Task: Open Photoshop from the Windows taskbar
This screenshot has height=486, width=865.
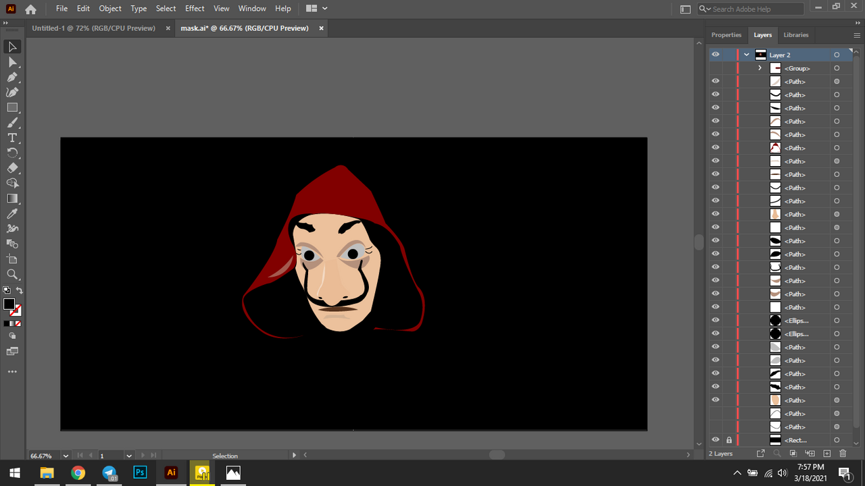Action: (140, 473)
